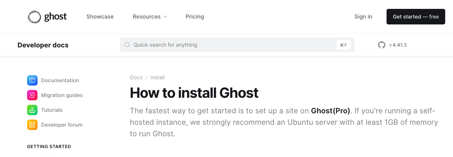Click the green Tutorials icon

point(32,110)
